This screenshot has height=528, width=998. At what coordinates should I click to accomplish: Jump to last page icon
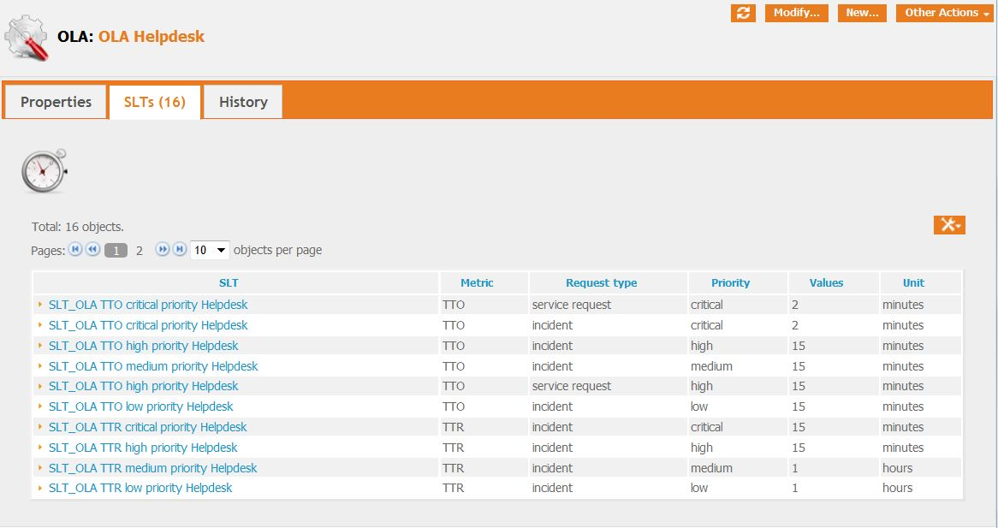click(180, 250)
